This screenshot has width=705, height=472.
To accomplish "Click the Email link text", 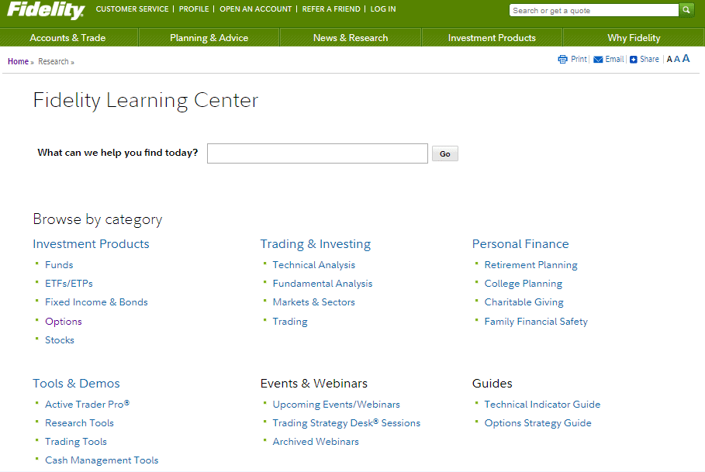I will [614, 59].
